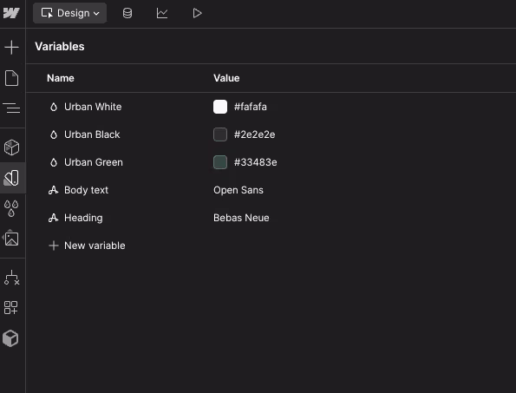The width and height of the screenshot is (516, 393).
Task: Open the Components cube icon
Action: [11, 147]
